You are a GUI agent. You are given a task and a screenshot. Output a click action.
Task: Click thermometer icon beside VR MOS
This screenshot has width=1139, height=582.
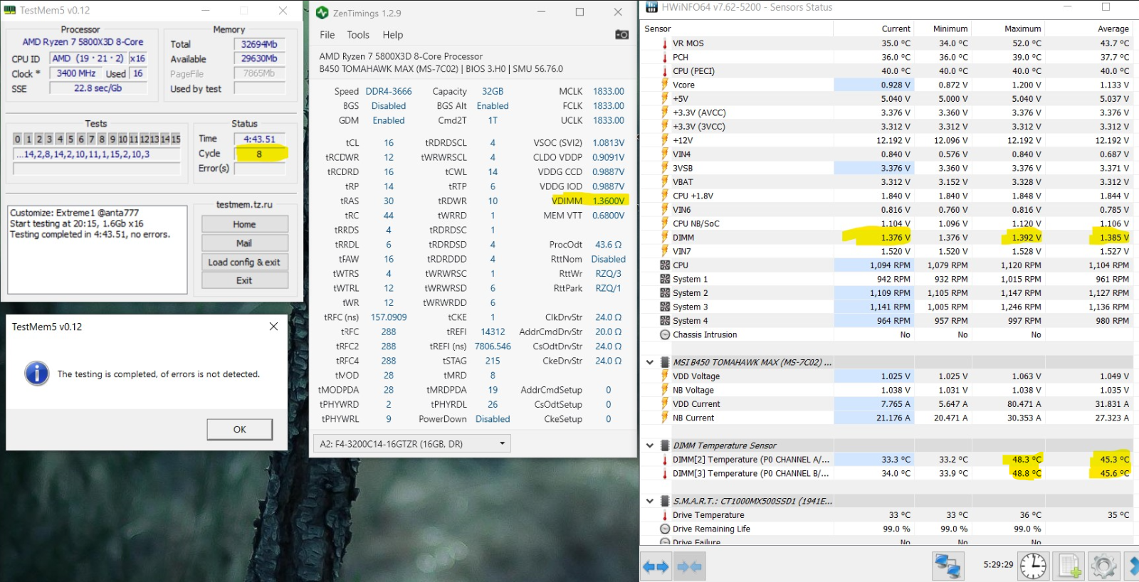[665, 43]
